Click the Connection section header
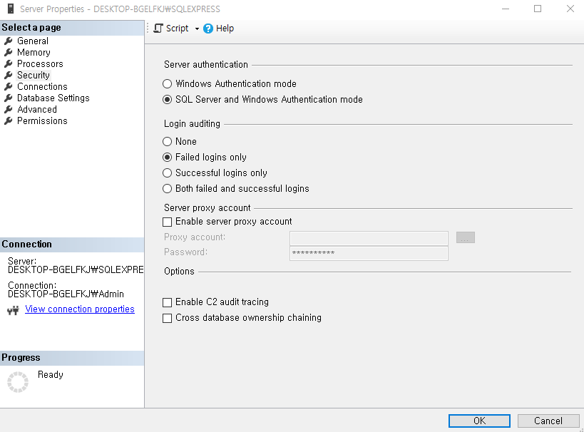Image resolution: width=584 pixels, height=432 pixels. coord(72,245)
